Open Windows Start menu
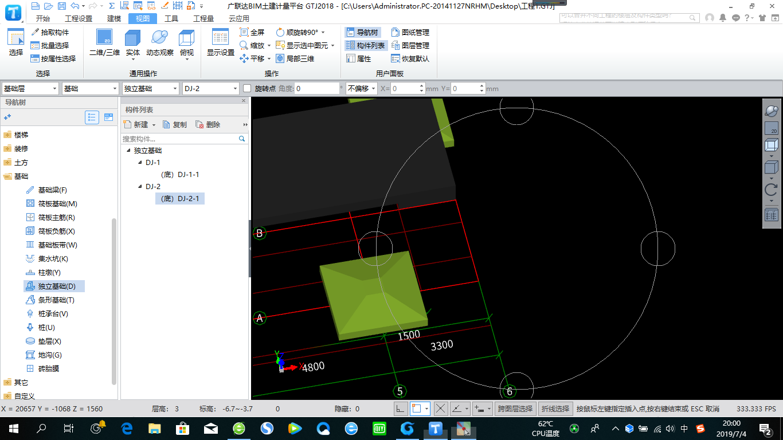This screenshot has width=783, height=440. 14,428
